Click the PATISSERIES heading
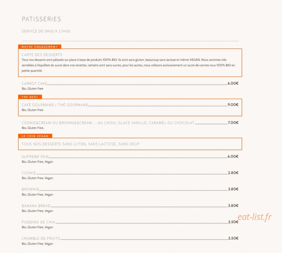Image resolution: width=282 pixels, height=253 pixels. pos(41,19)
